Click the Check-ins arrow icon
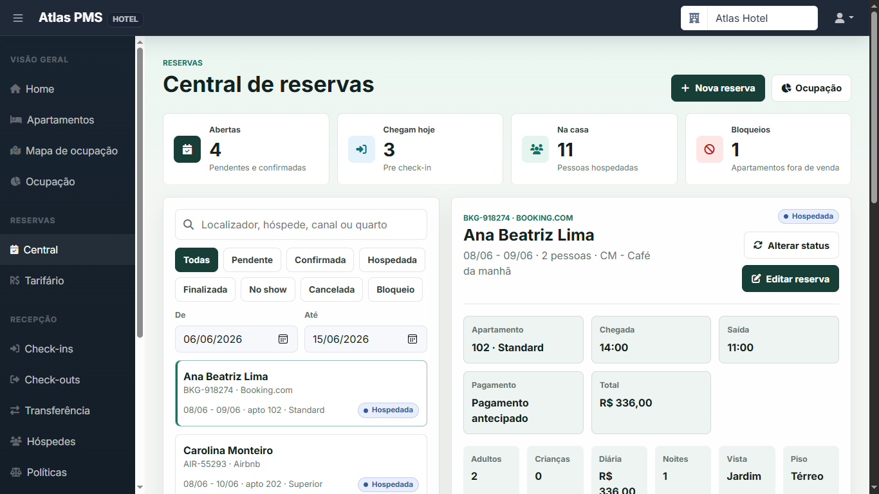 [x=15, y=349]
